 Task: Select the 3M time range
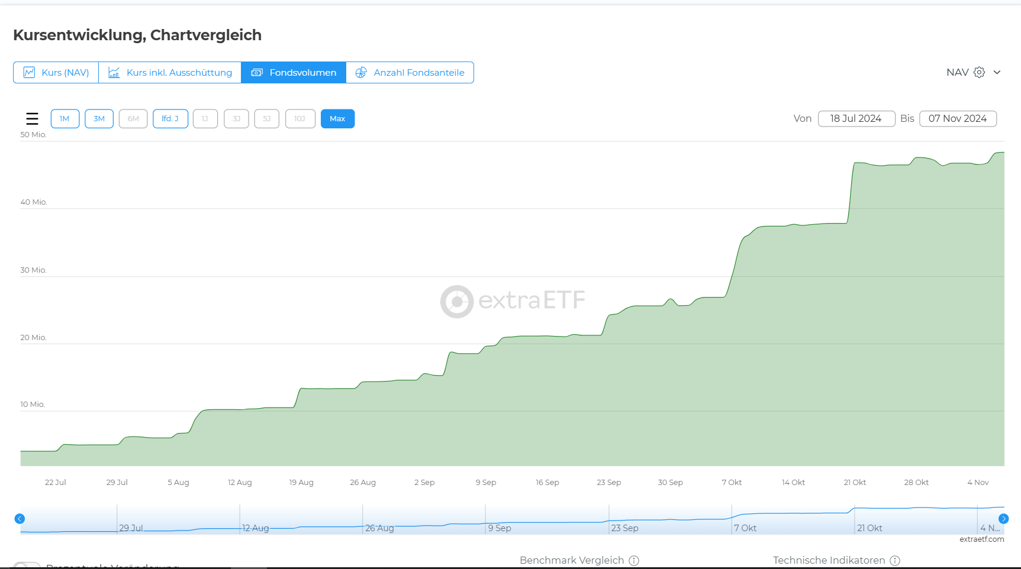click(99, 119)
